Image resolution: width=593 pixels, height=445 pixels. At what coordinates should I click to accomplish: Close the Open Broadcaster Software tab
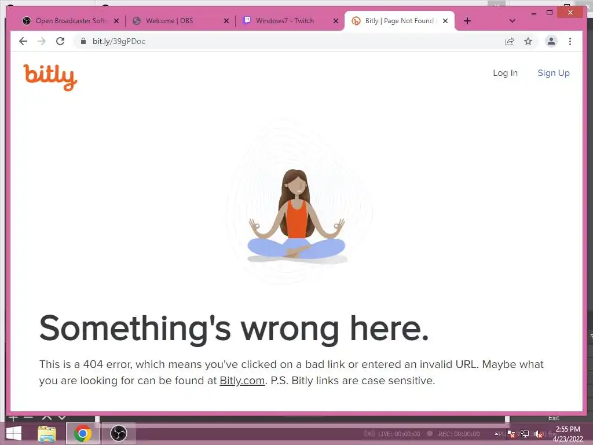pyautogui.click(x=116, y=21)
